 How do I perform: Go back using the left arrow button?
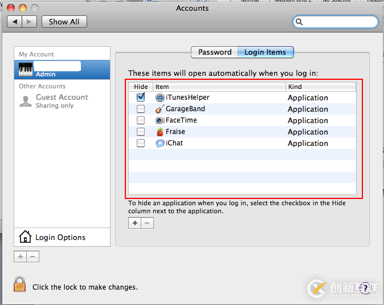click(x=15, y=22)
